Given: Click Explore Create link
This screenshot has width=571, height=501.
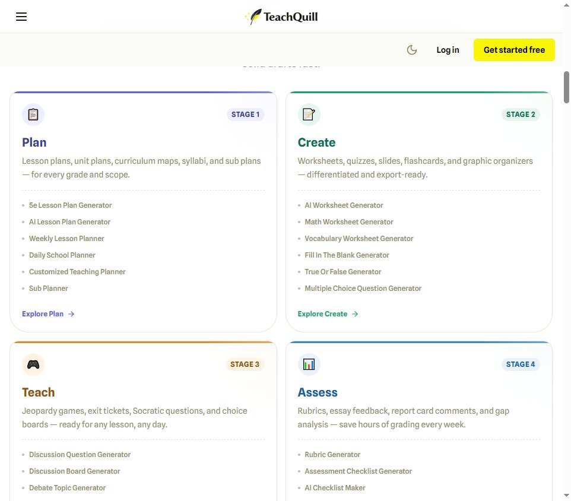Looking at the screenshot, I should (x=328, y=314).
